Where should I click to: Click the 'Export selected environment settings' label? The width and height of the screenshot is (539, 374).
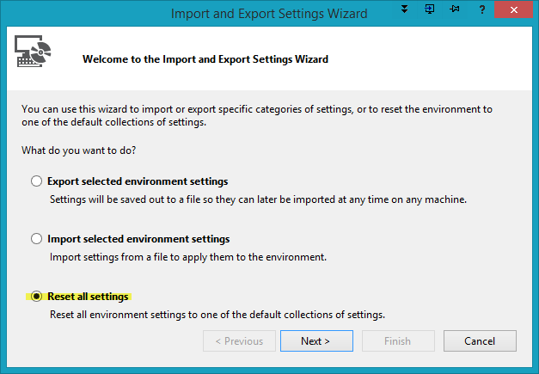point(138,181)
